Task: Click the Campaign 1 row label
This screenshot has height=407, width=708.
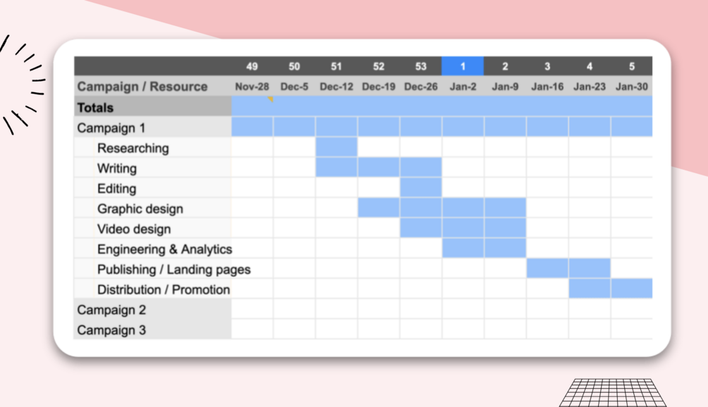Action: tap(111, 128)
